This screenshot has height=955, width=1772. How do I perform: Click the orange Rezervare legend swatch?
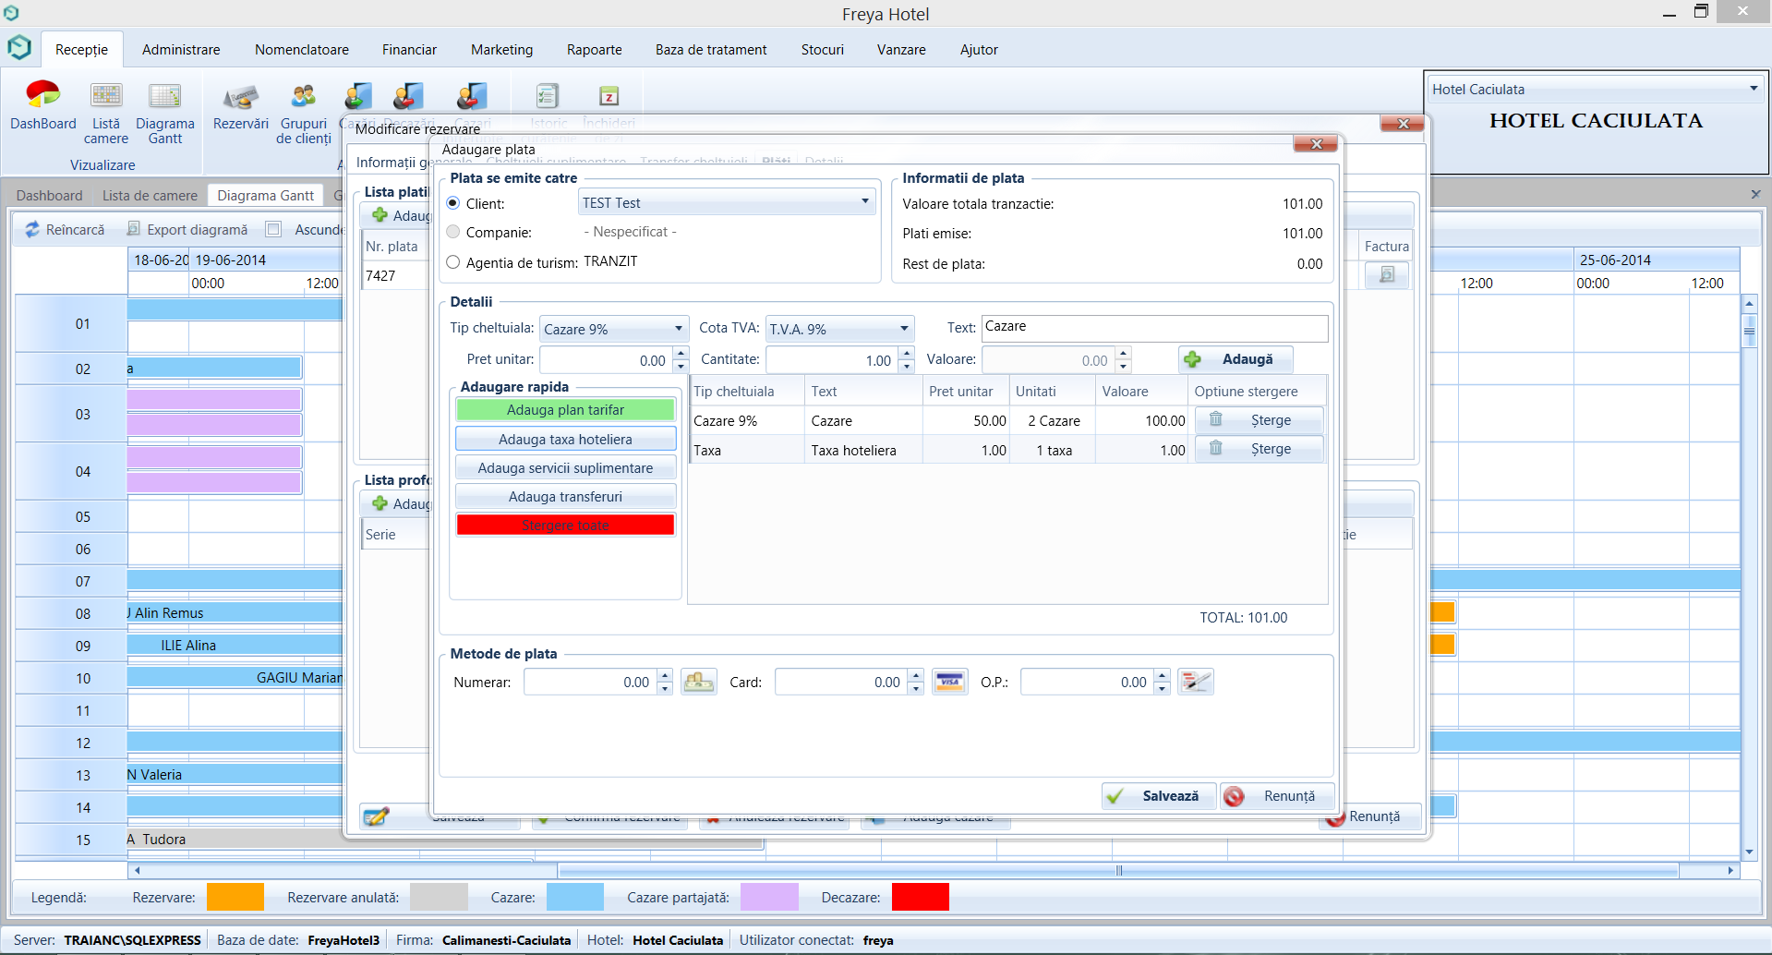pos(235,898)
